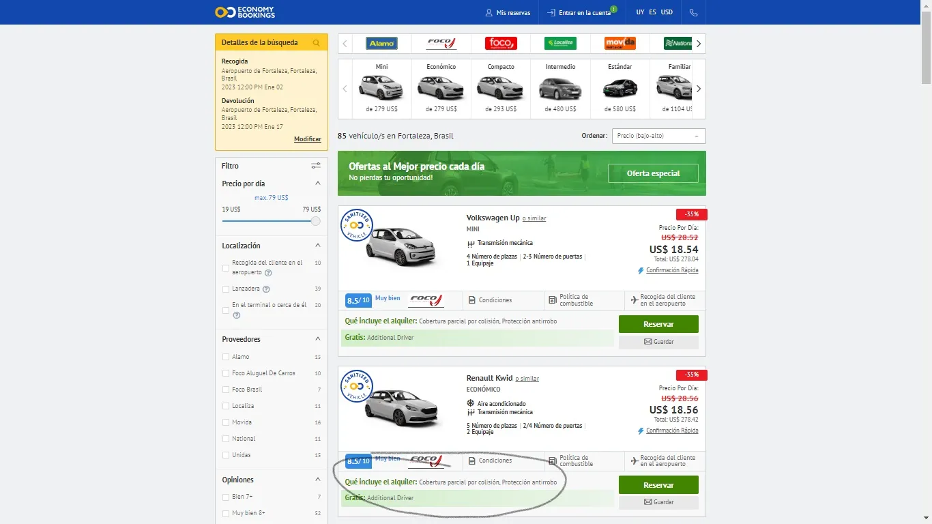This screenshot has width=932, height=524.
Task: Open Mis reservas in header
Action: tap(508, 12)
